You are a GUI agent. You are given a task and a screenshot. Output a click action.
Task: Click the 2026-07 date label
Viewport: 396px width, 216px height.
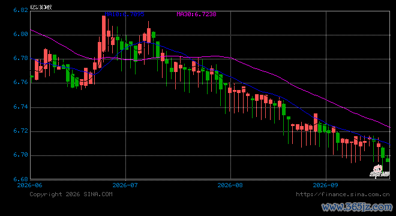pyautogui.click(x=125, y=185)
